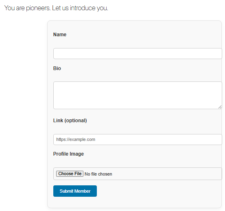The image size is (225, 211).
Task: Click "Let us introduce you" heading sentence
Action: (80, 8)
